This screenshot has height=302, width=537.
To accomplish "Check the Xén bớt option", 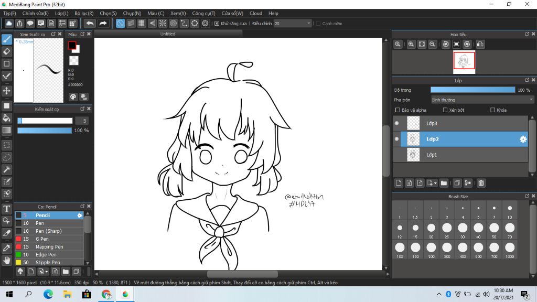I will 445,110.
